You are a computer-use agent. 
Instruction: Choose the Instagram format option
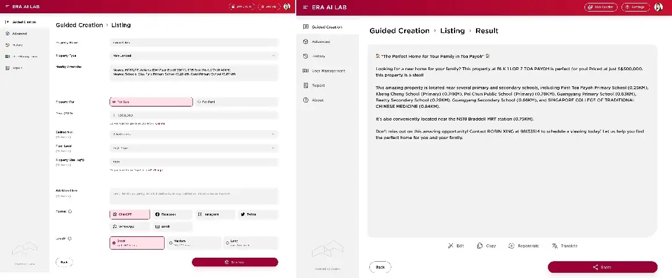214,214
